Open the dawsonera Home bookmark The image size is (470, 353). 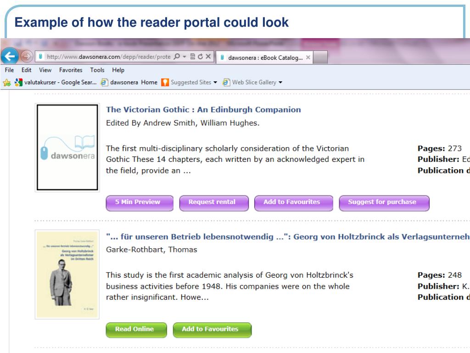[x=129, y=82]
